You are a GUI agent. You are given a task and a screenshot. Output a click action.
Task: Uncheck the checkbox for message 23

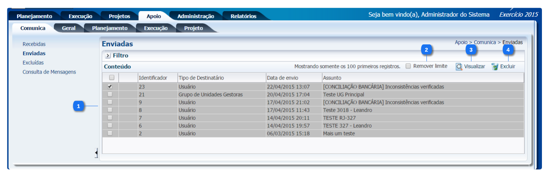(110, 87)
